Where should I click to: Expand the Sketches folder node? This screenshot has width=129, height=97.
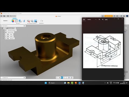point(4,38)
